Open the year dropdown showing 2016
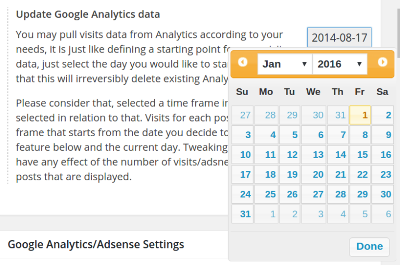Image resolution: width=400 pixels, height=265 pixels. click(x=340, y=64)
